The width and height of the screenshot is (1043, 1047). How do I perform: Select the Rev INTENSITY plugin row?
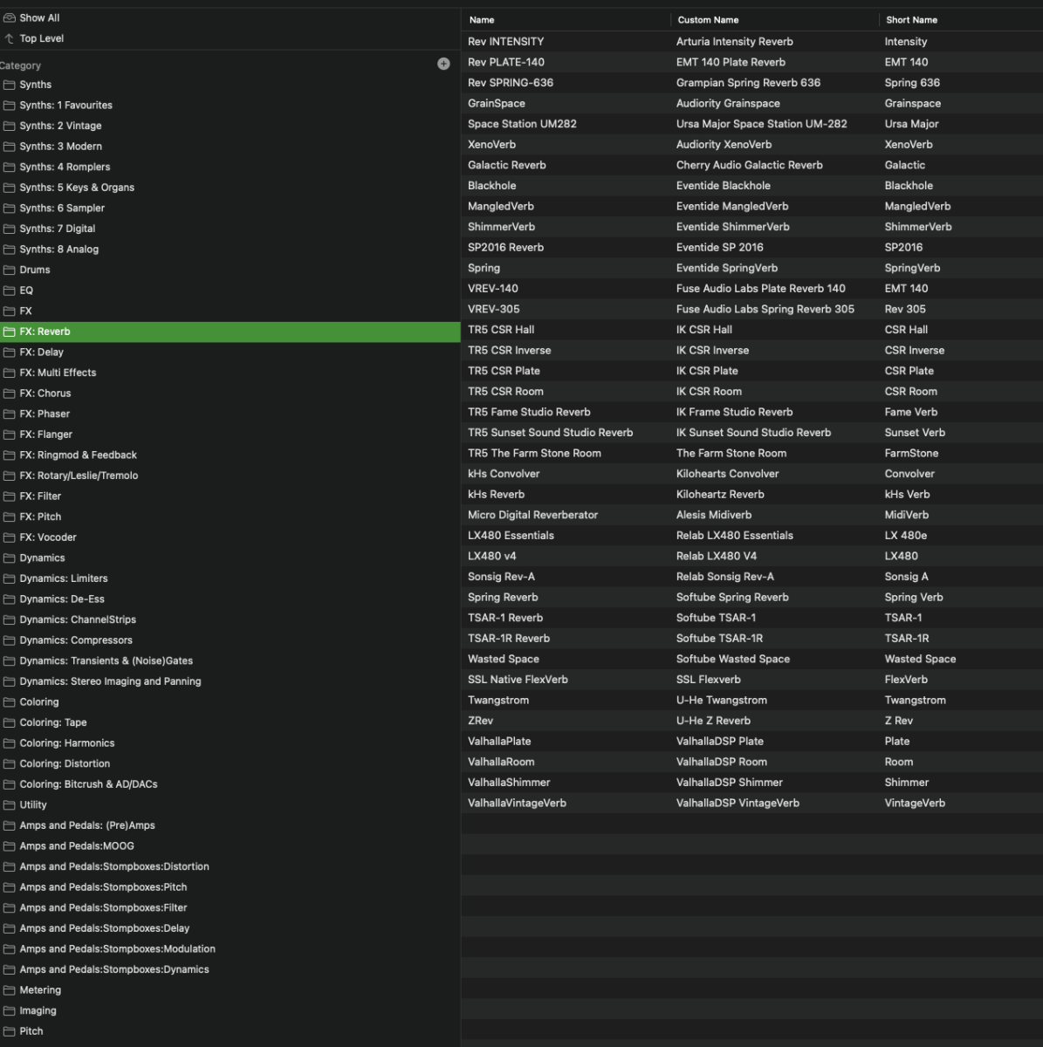click(751, 41)
